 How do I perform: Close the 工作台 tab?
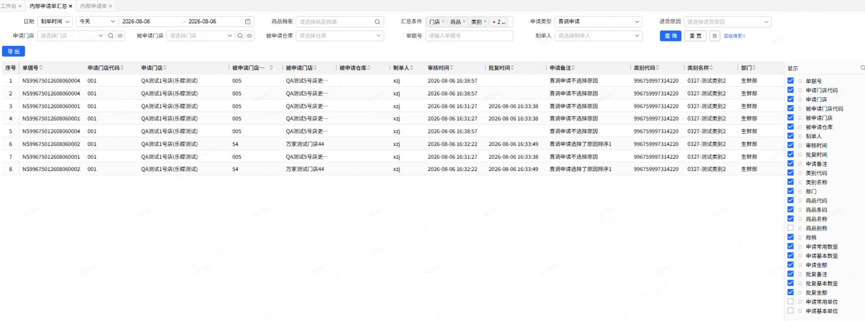pos(20,6)
